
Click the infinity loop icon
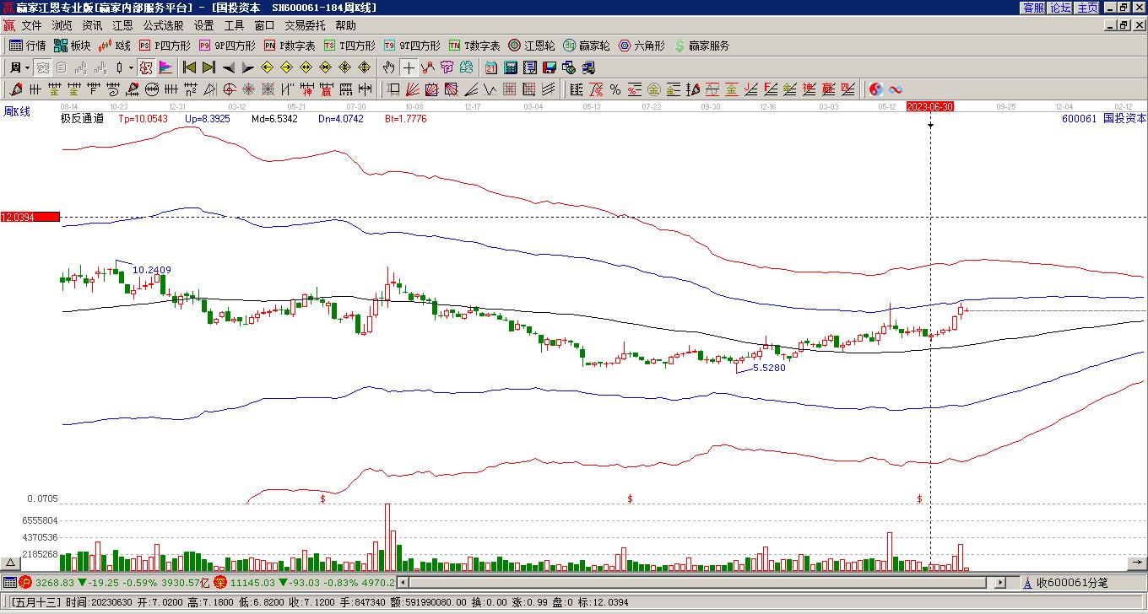point(896,89)
